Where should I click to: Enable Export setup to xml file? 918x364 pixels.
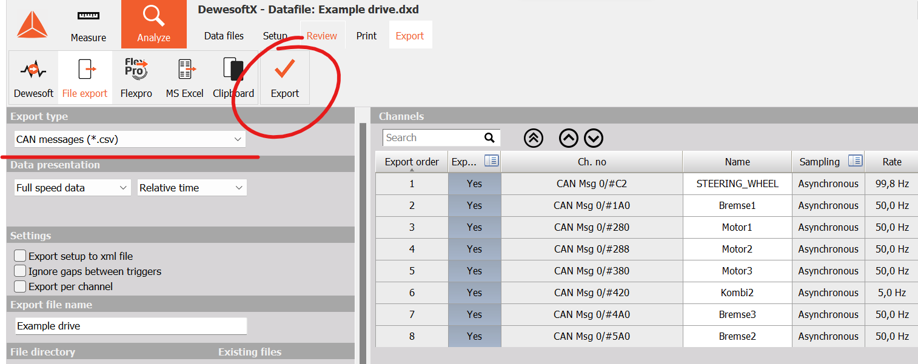(x=20, y=256)
